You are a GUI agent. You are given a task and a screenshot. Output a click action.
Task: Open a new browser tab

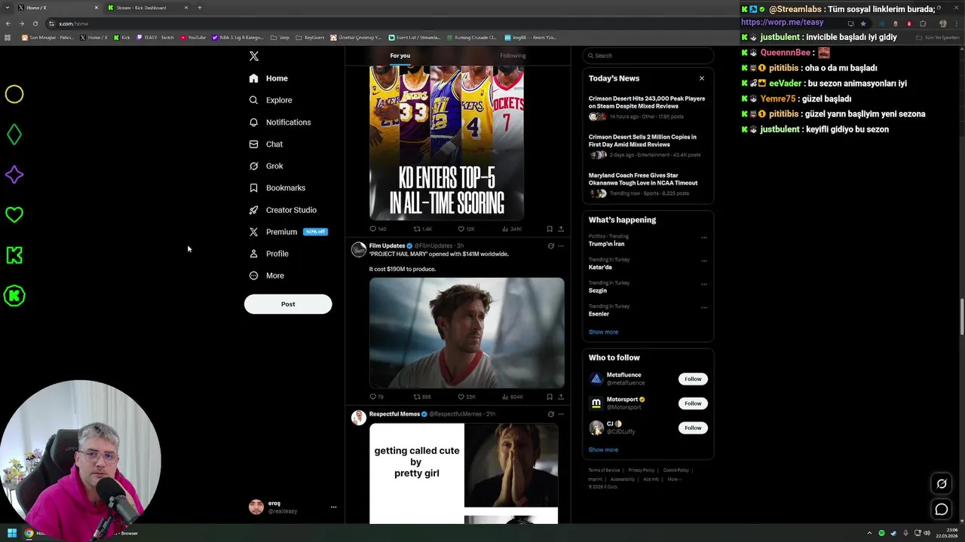(x=200, y=8)
